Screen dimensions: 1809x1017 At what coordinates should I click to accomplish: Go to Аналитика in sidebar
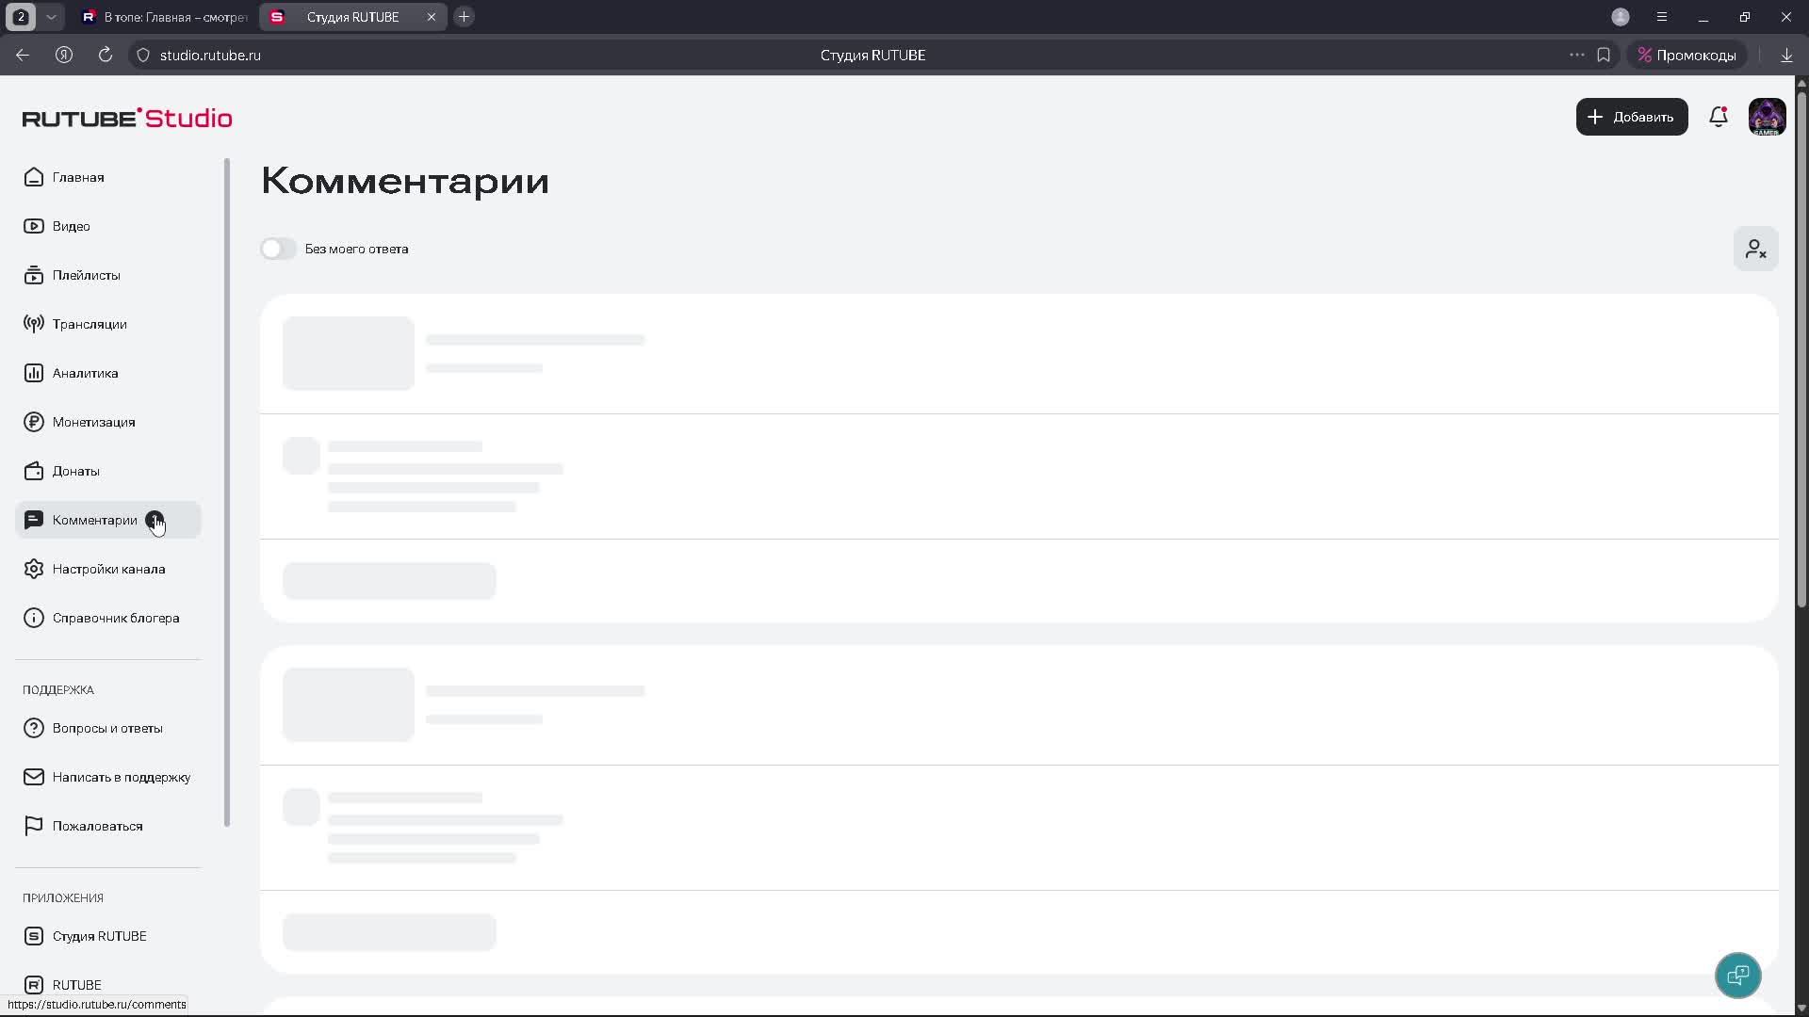click(85, 373)
